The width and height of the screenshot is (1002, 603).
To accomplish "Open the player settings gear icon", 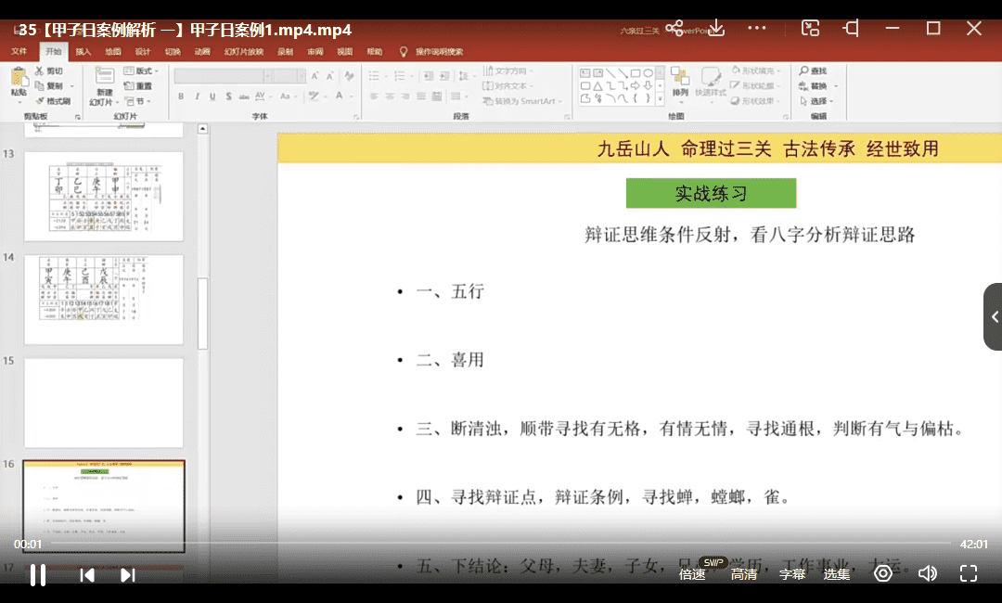I will click(883, 574).
